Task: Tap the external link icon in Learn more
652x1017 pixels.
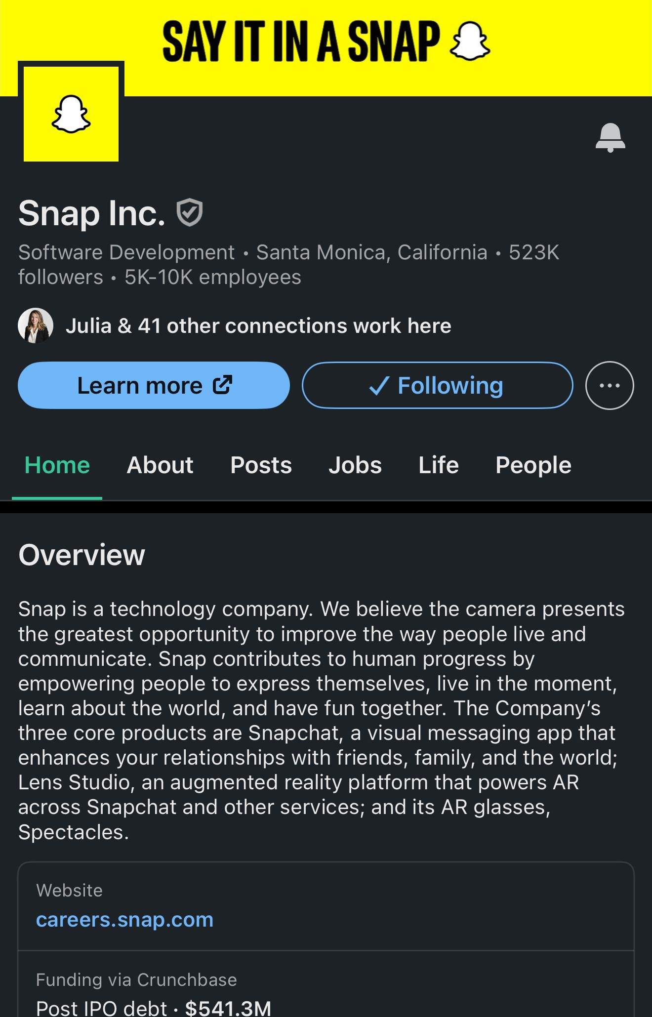Action: [x=223, y=385]
